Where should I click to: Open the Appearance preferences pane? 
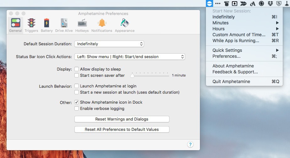(125, 25)
